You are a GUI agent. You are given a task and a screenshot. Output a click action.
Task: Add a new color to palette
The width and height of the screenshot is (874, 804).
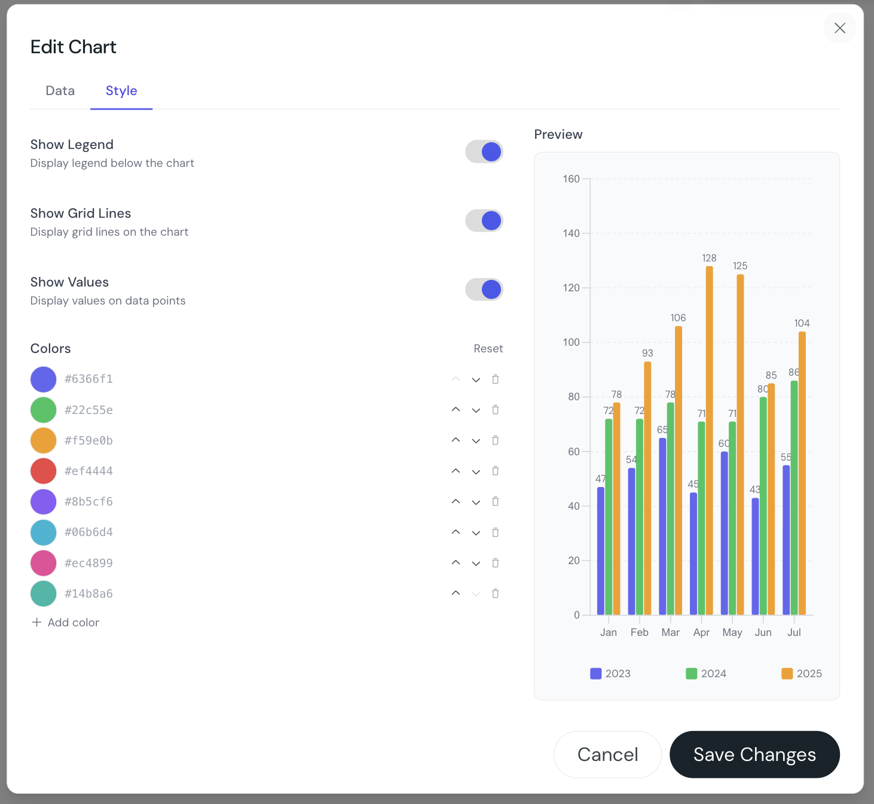click(65, 622)
